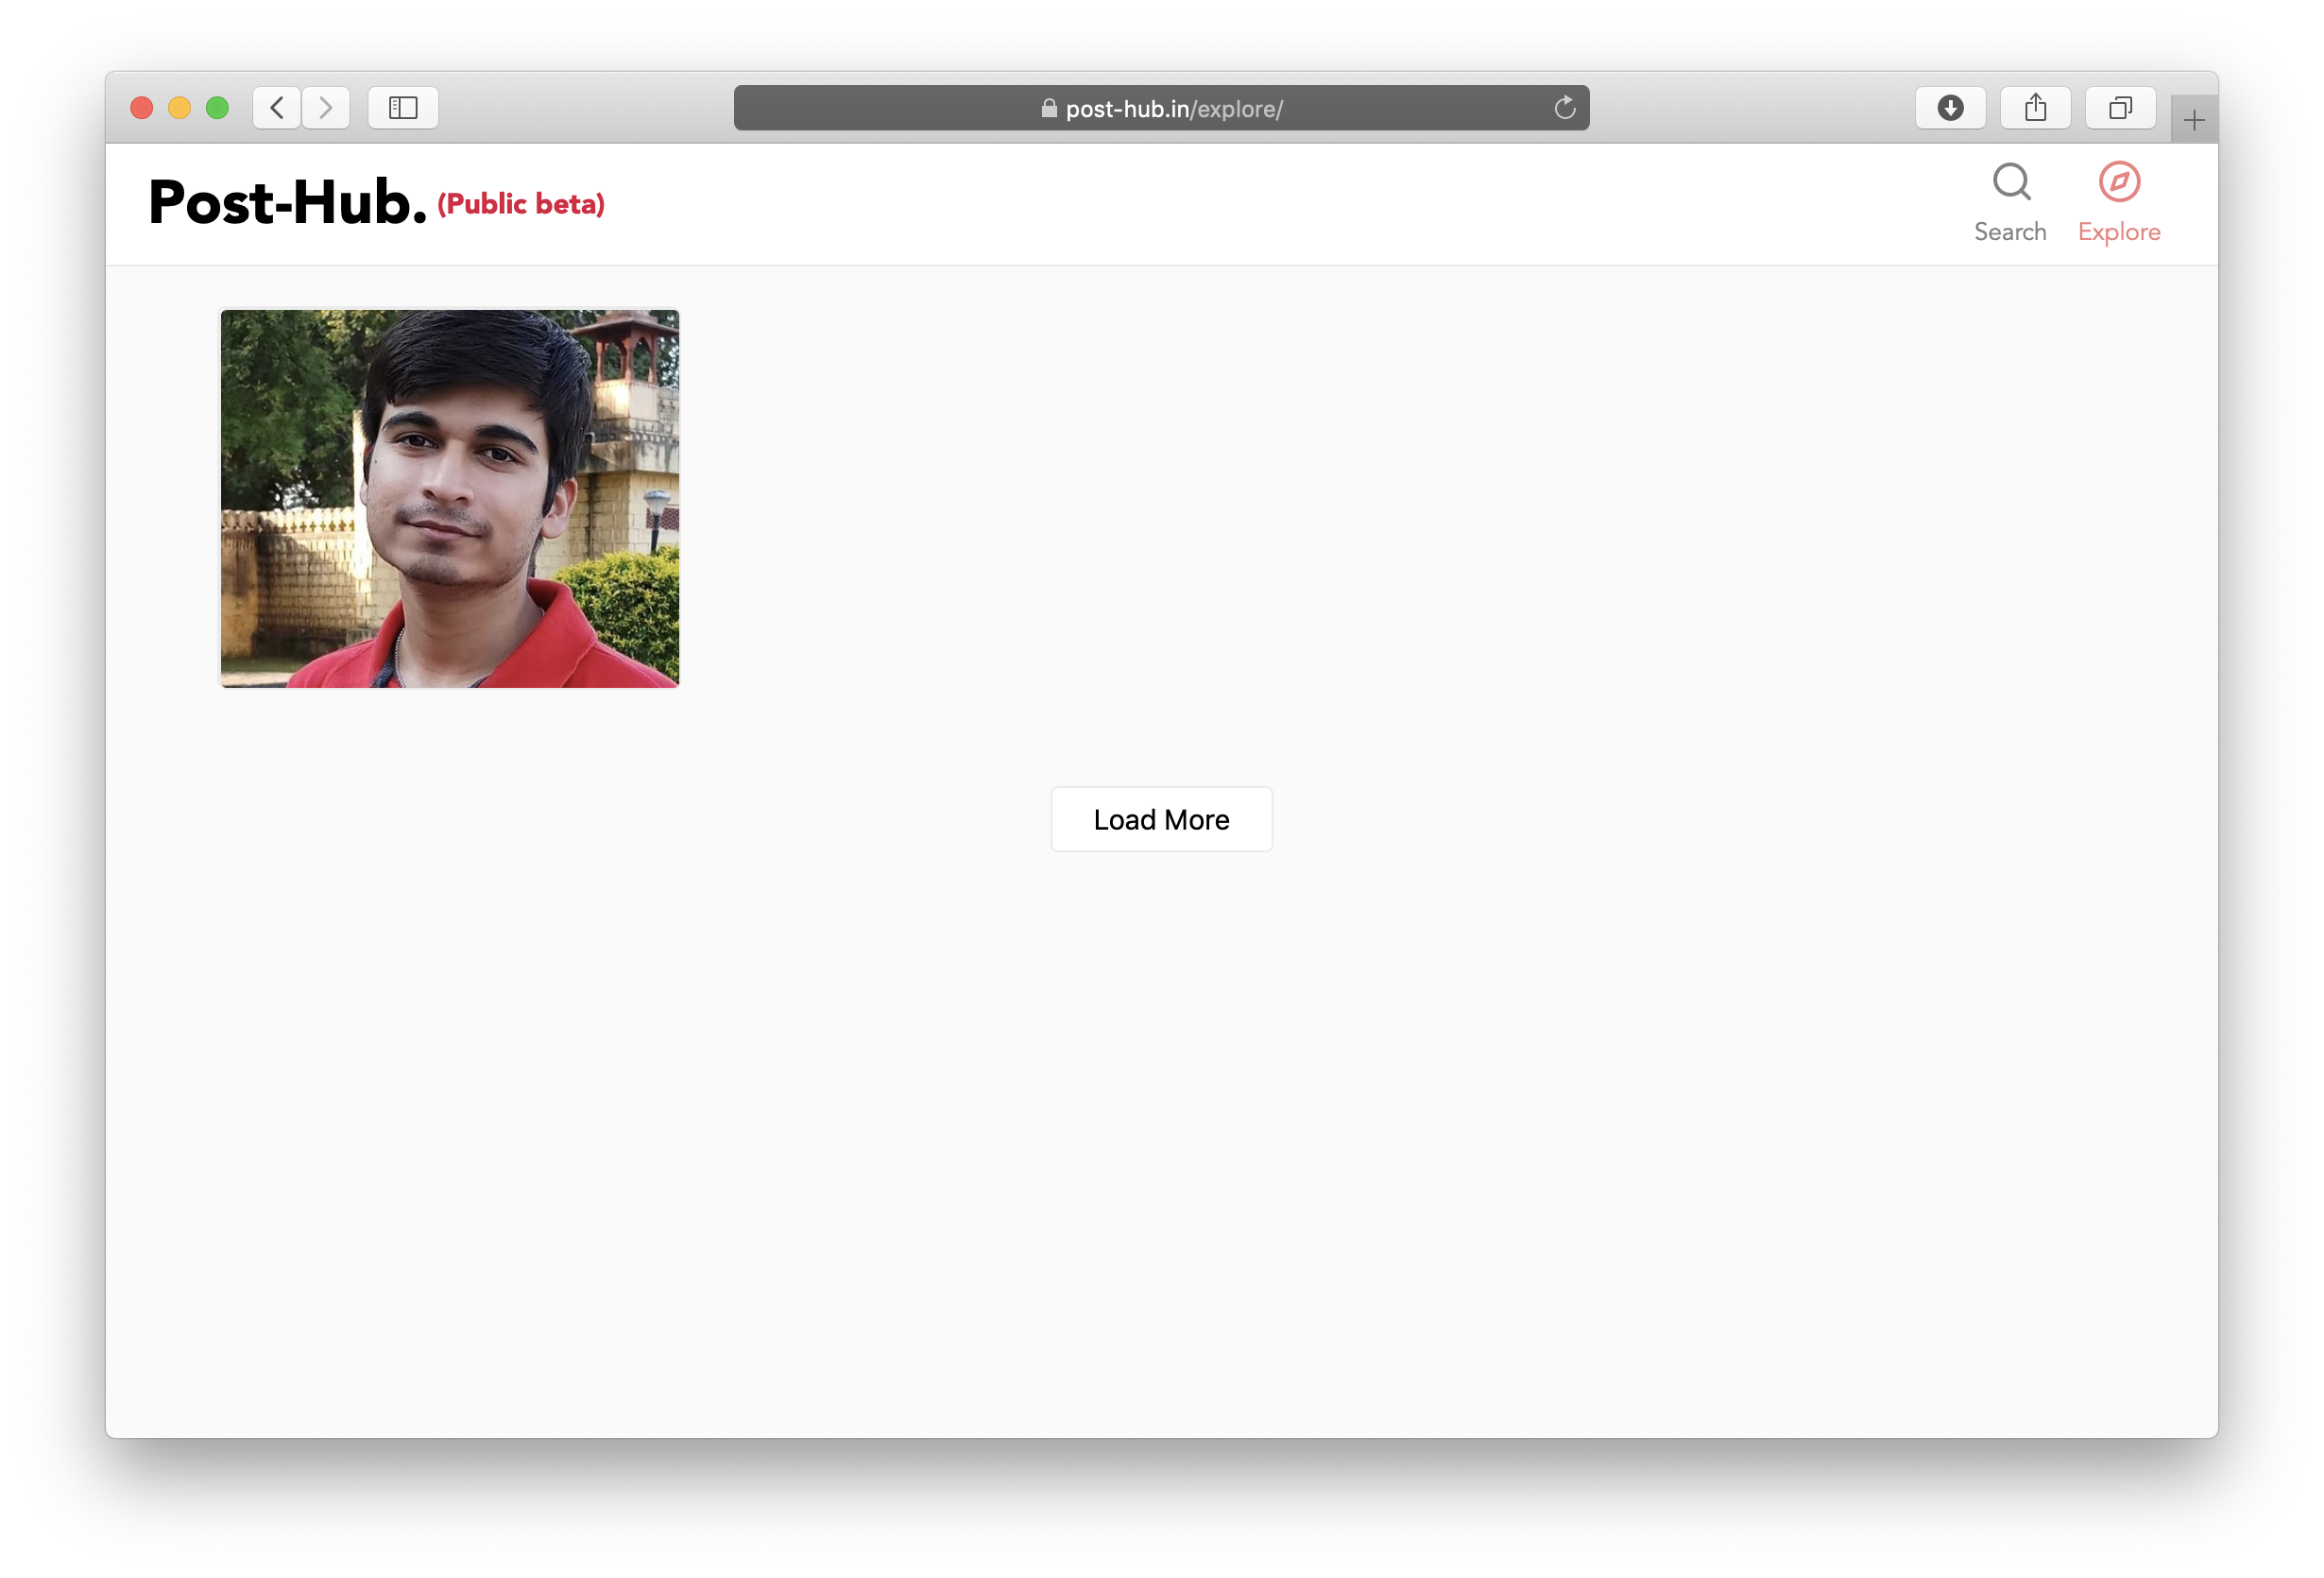This screenshot has width=2324, height=1578.
Task: Enter full screen with green button
Action: [x=217, y=108]
